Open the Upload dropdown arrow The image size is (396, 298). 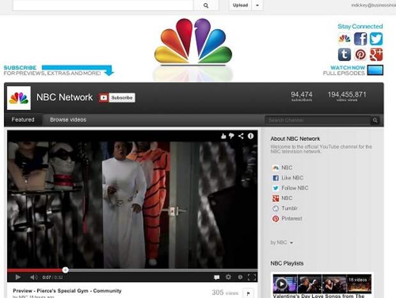(x=257, y=5)
